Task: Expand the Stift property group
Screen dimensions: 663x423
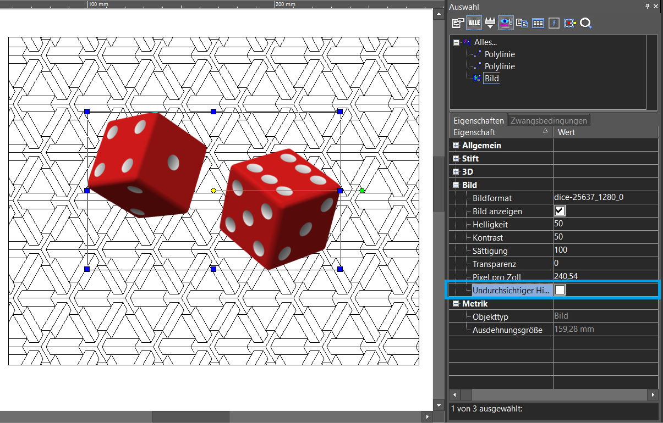Action: tap(456, 159)
